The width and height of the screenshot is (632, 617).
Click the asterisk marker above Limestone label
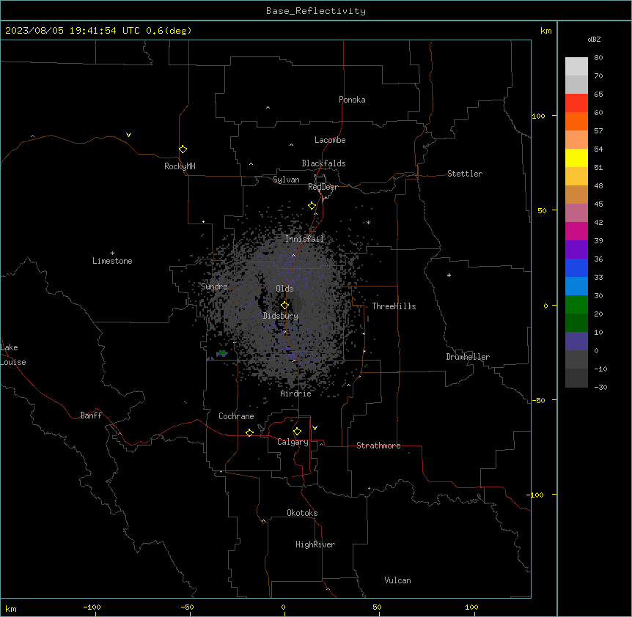click(112, 254)
